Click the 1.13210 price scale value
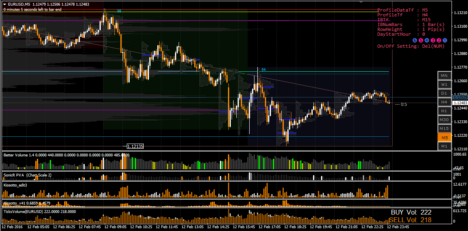 point(460,13)
